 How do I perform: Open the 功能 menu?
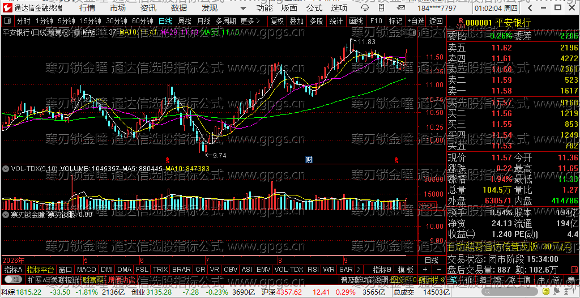click(265, 8)
